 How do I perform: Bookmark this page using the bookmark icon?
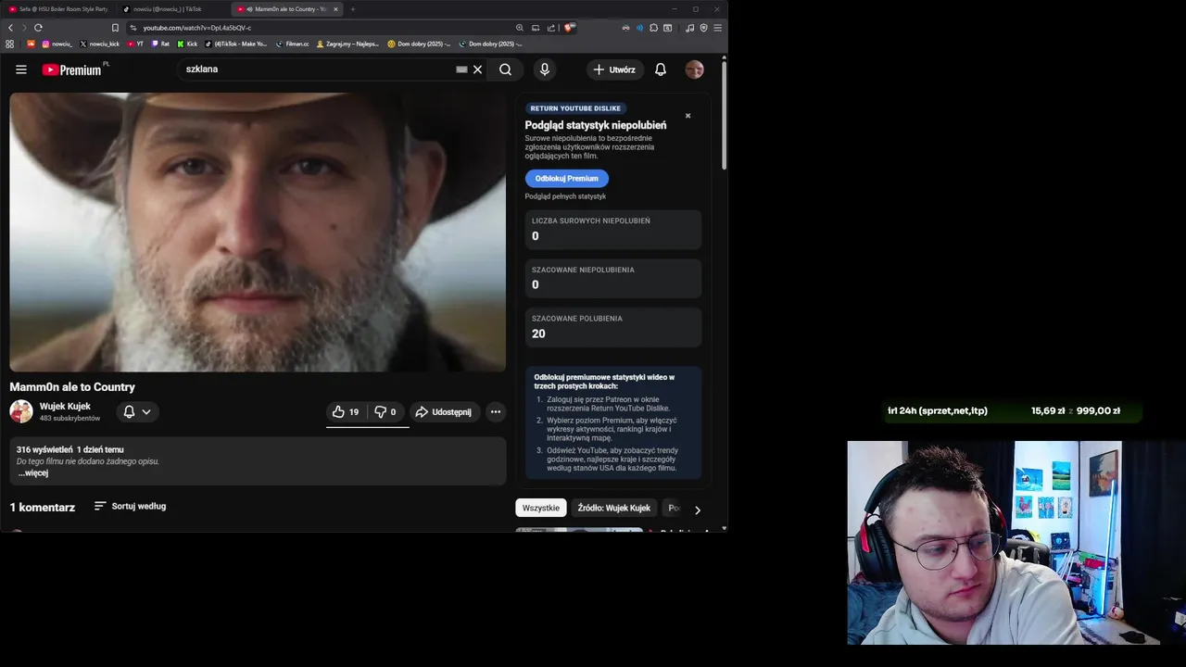coord(115,28)
